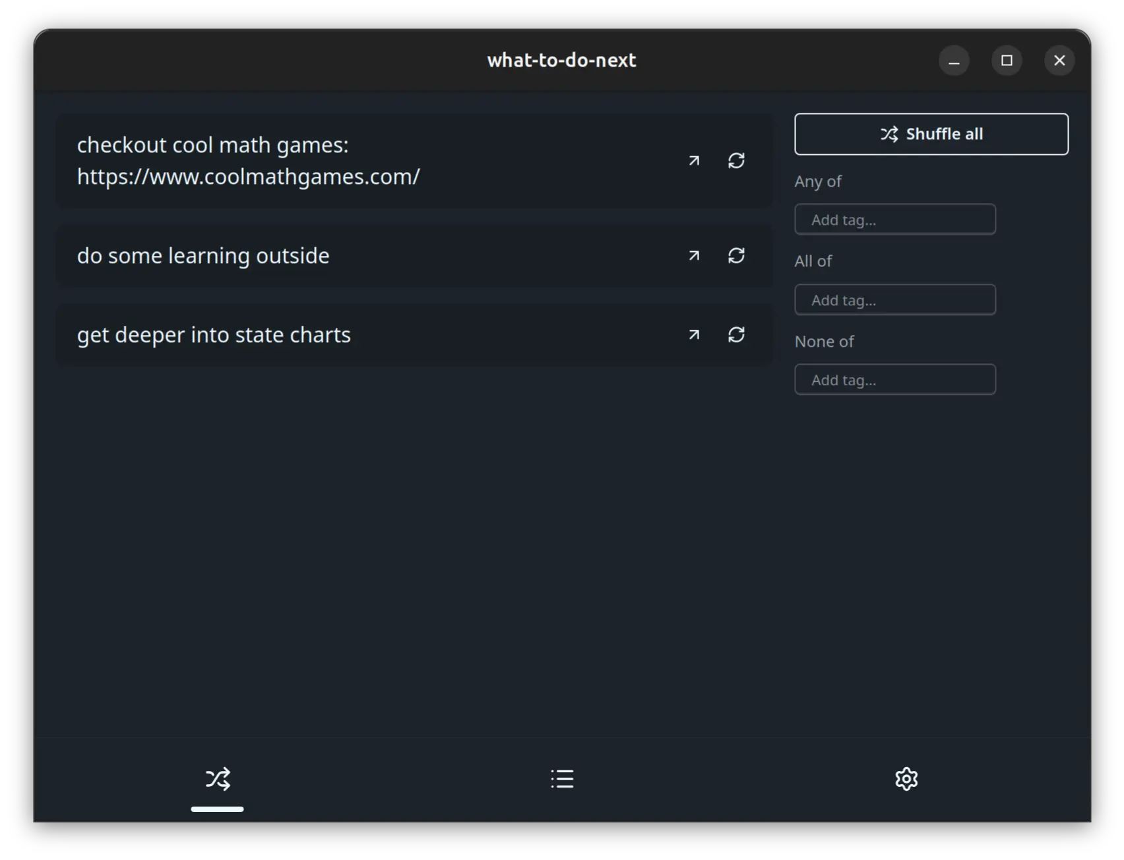Close the what-to-do-next window
The image size is (1124, 860).
[1059, 61]
